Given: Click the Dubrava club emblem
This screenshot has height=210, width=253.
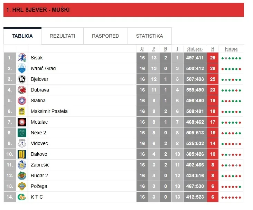Looking at the screenshot, I should pos(22,90).
